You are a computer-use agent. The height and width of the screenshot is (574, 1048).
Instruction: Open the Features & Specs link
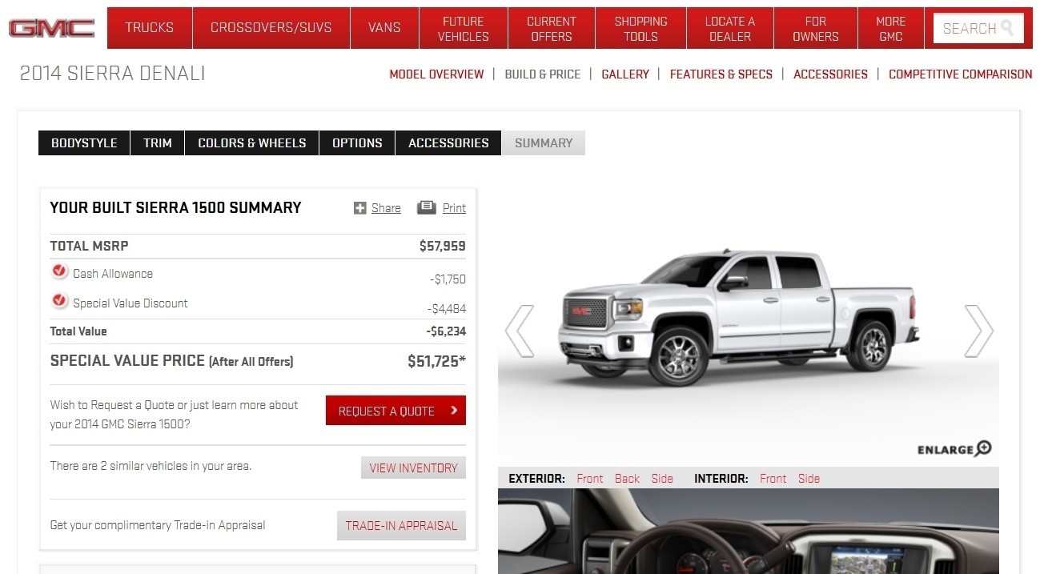pos(721,74)
